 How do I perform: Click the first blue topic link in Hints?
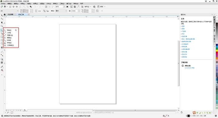coord(183,26)
